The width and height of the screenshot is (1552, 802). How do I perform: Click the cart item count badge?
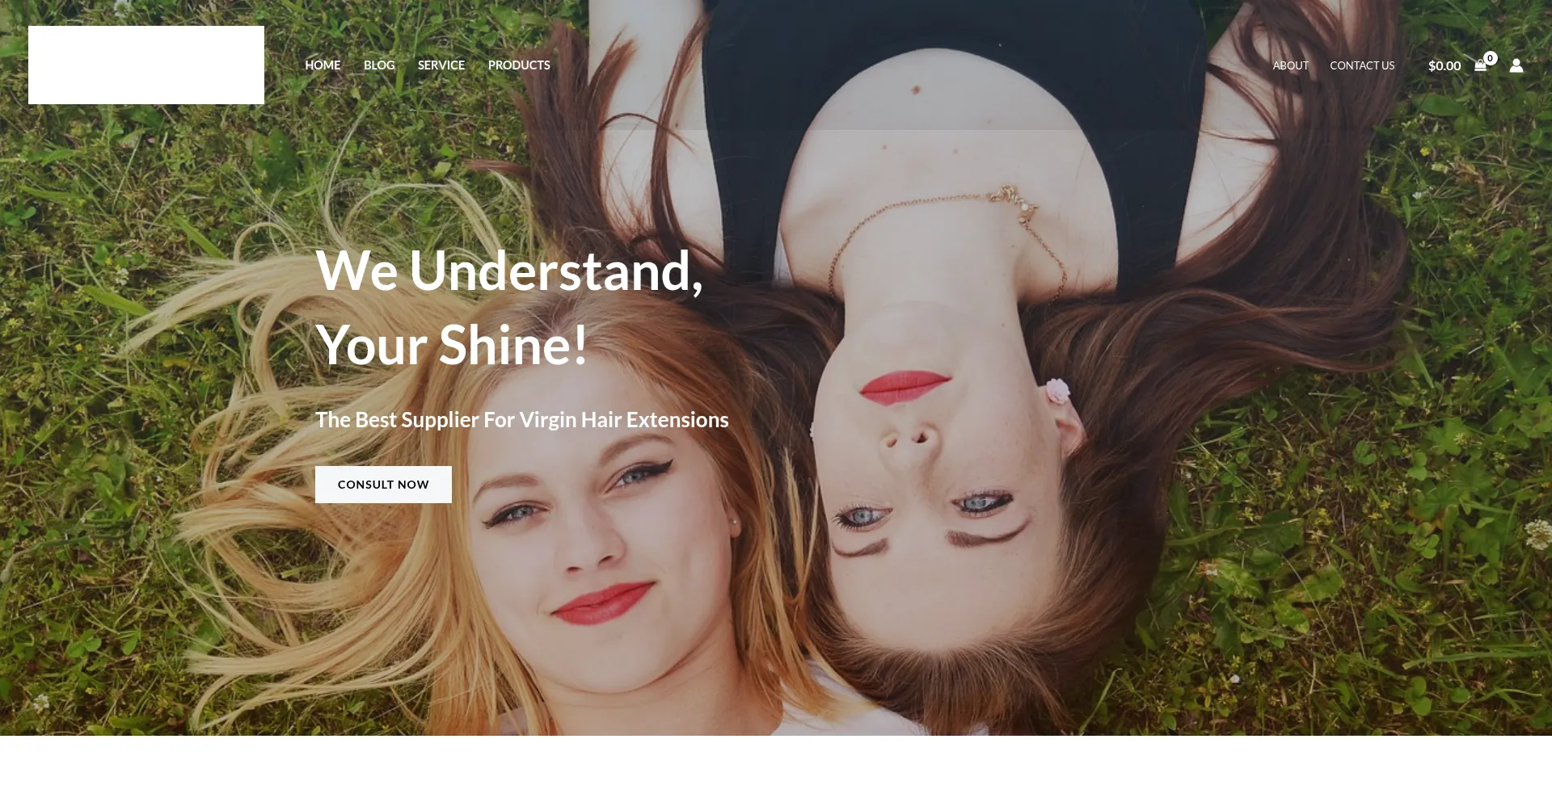coord(1491,58)
